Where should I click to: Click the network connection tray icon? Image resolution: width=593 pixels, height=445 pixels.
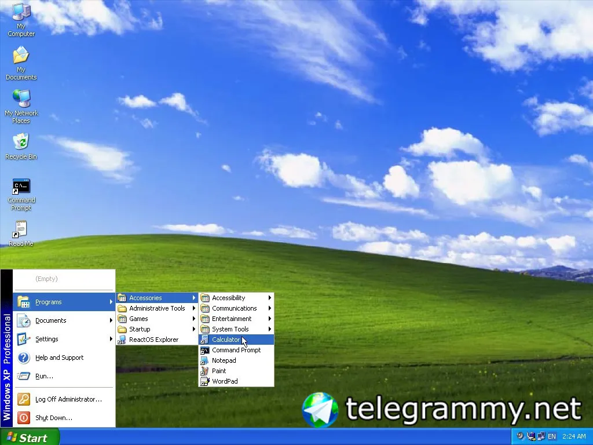541,436
